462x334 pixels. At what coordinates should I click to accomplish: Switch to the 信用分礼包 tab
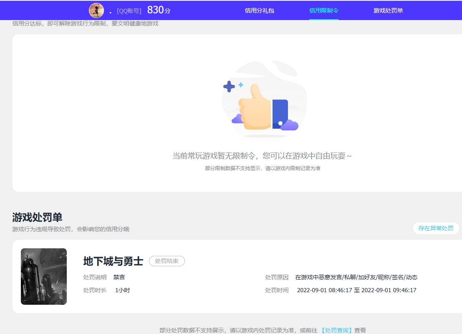point(260,10)
